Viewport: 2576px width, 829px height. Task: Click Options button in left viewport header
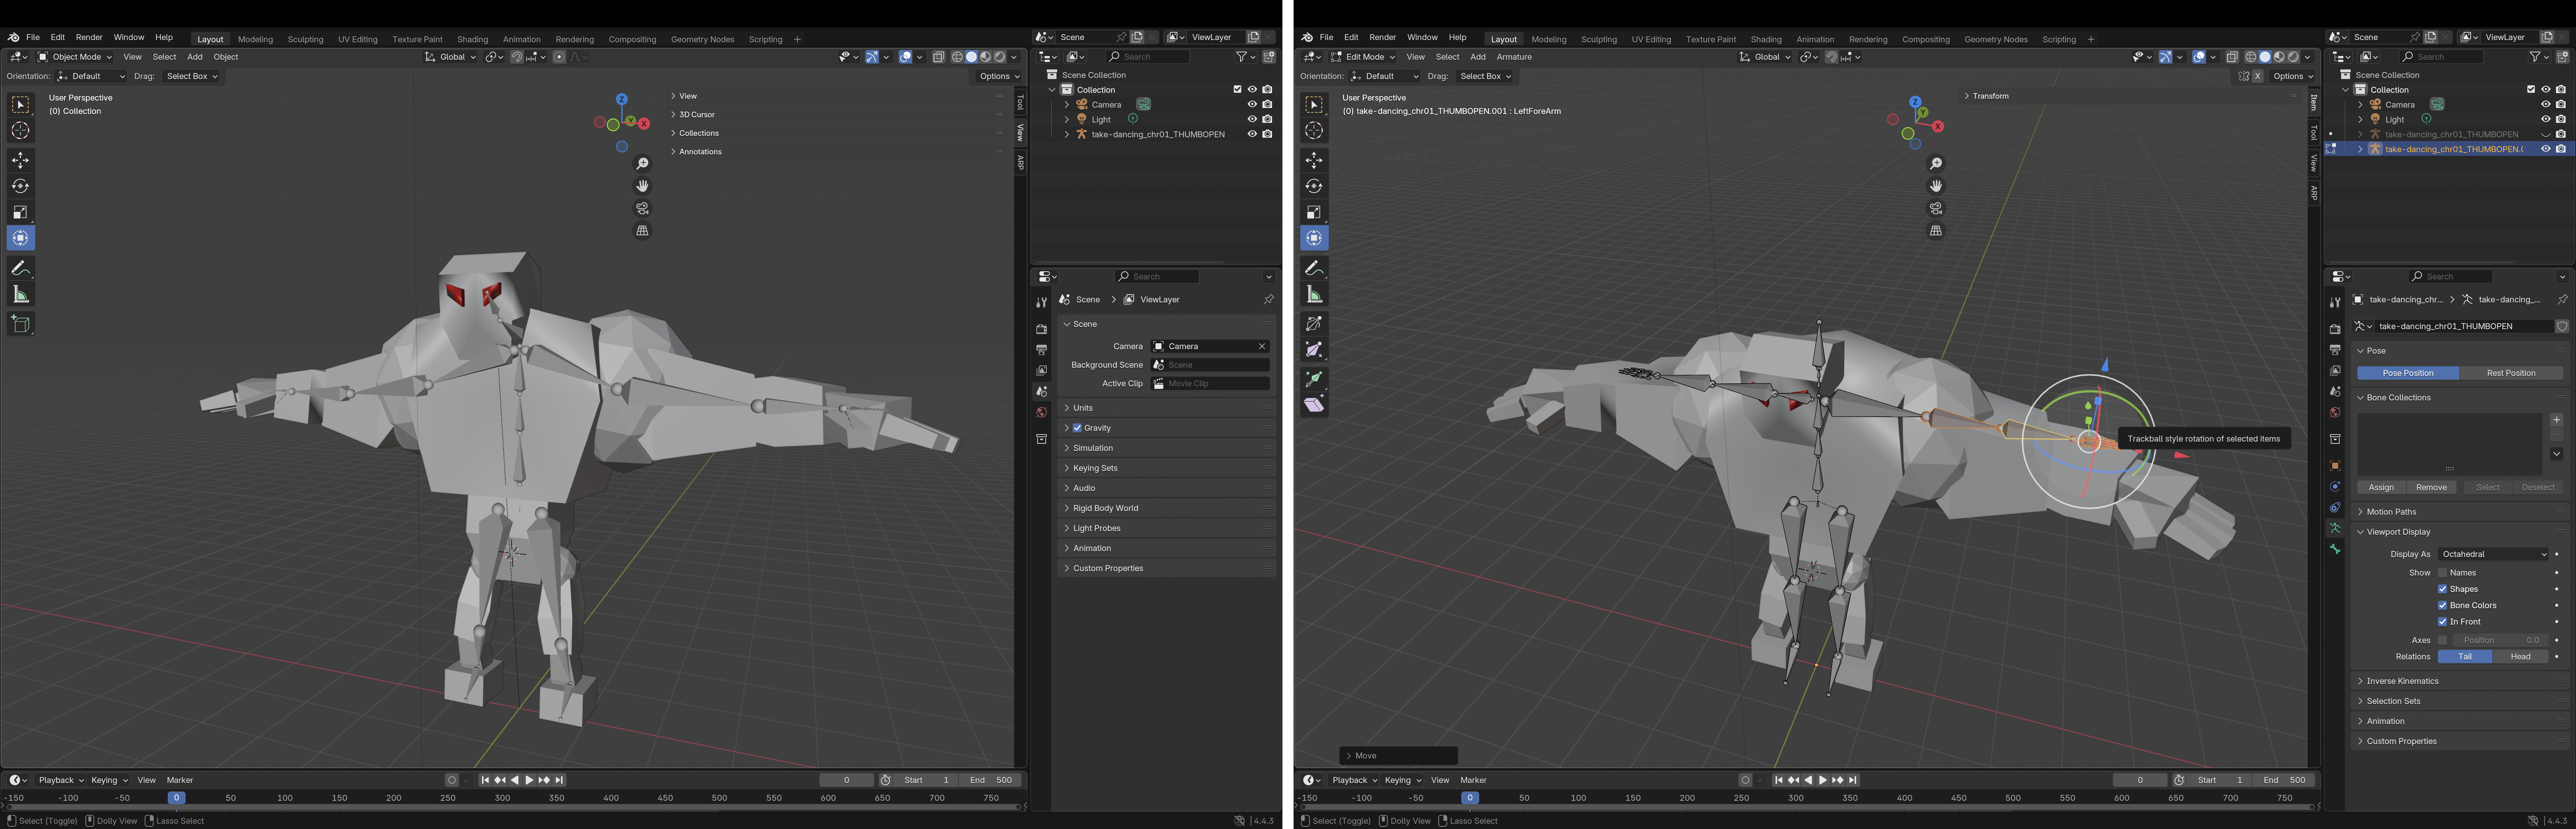click(999, 76)
